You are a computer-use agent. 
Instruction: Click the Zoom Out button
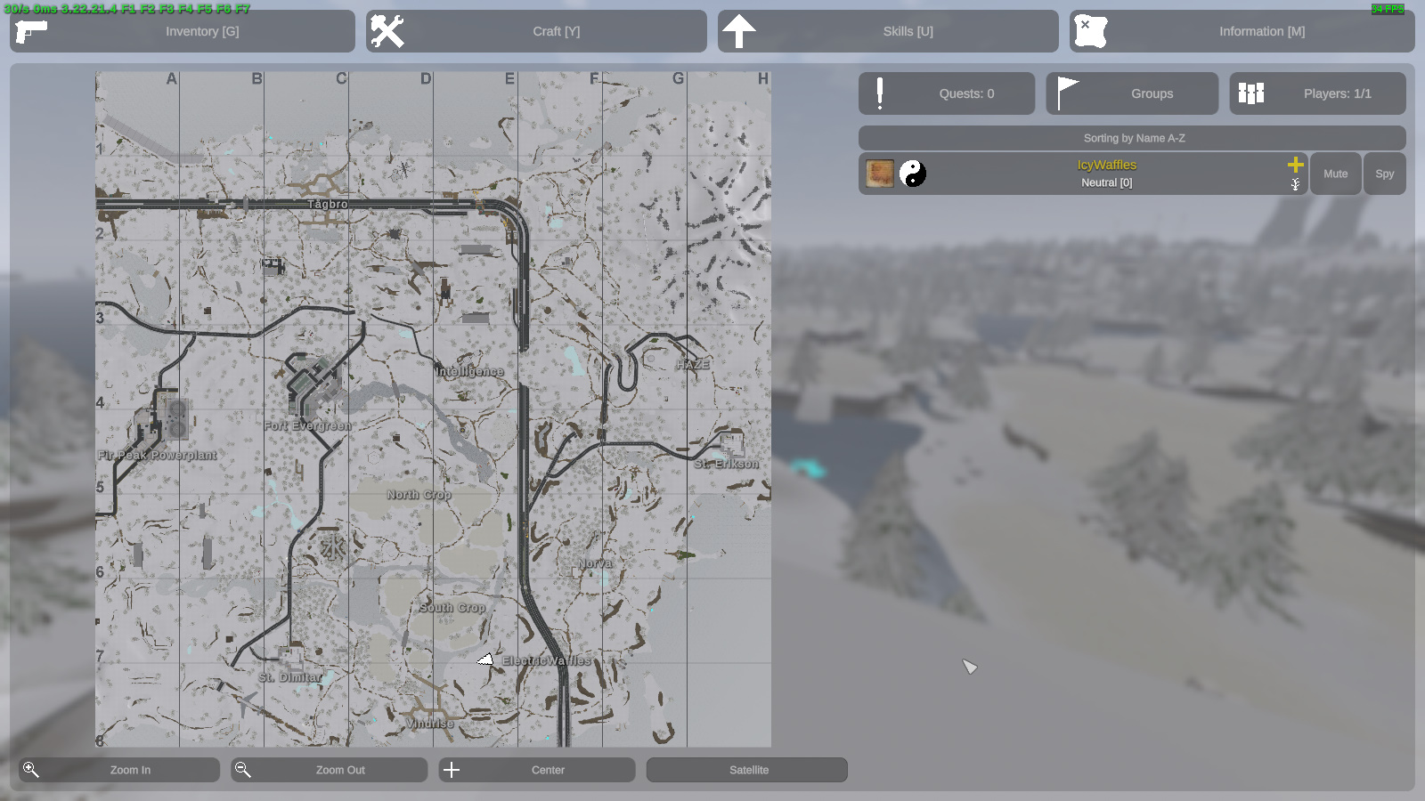click(x=330, y=770)
